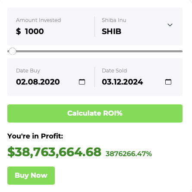
Task: Click the 3876266.47% ROI percentage
Action: coord(129,154)
